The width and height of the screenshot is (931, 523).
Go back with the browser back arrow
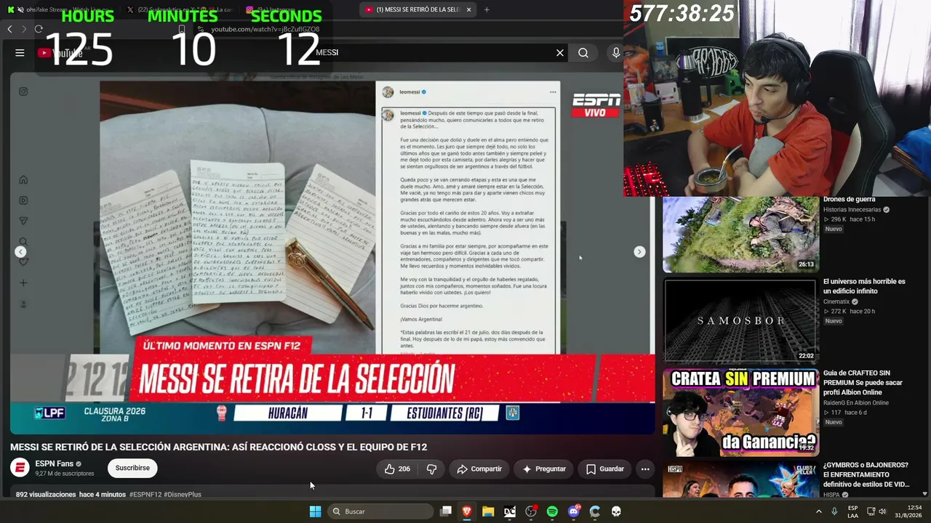(9, 29)
